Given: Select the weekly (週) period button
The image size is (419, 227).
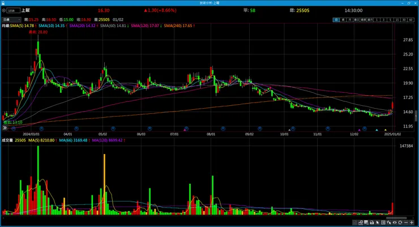Looking at the screenshot, I should coord(343,20).
